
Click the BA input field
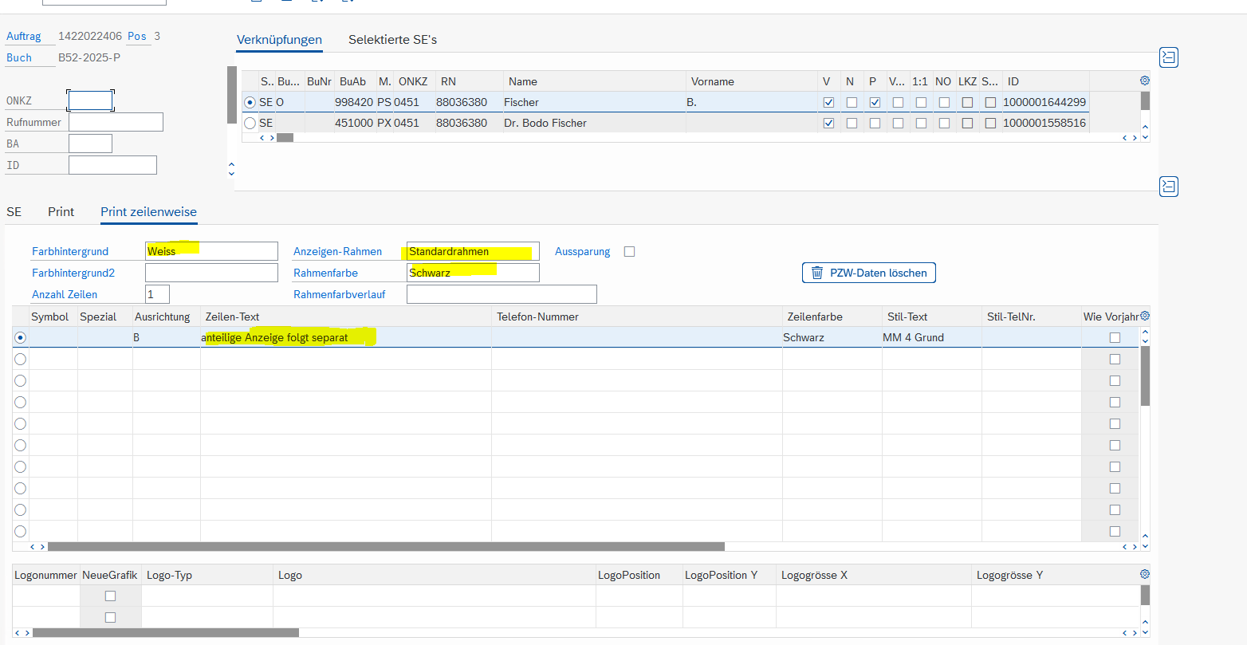click(90, 144)
